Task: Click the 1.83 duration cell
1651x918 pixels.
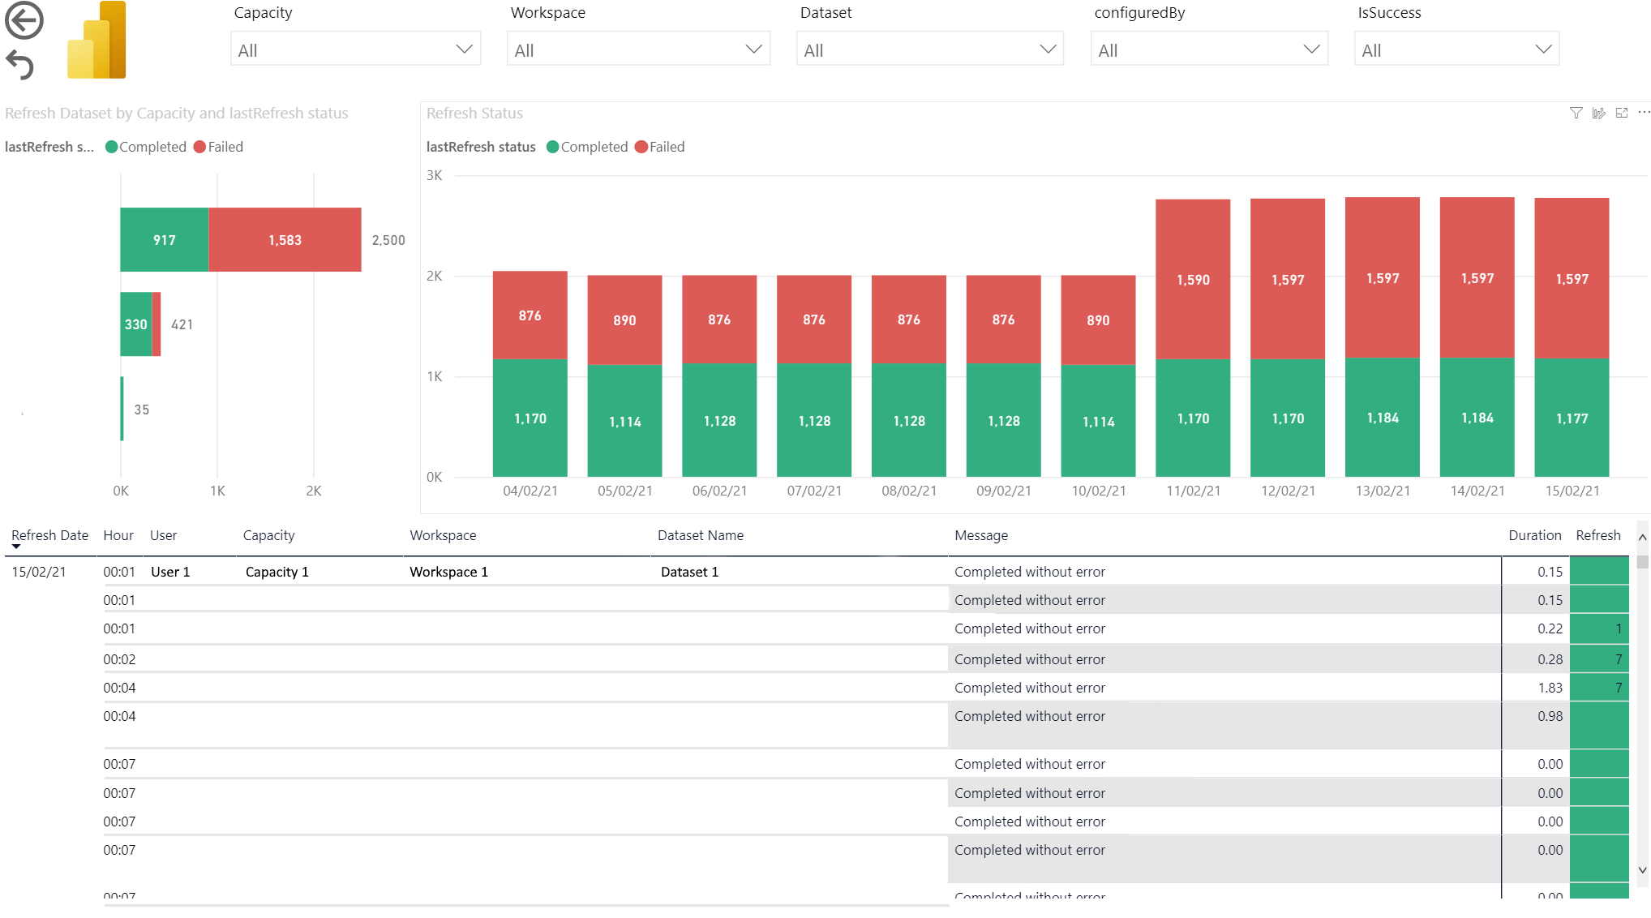Action: tap(1550, 688)
